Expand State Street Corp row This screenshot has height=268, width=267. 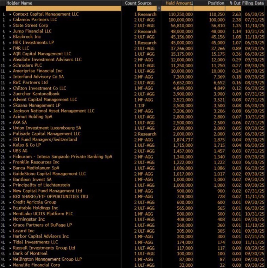coord(10,26)
